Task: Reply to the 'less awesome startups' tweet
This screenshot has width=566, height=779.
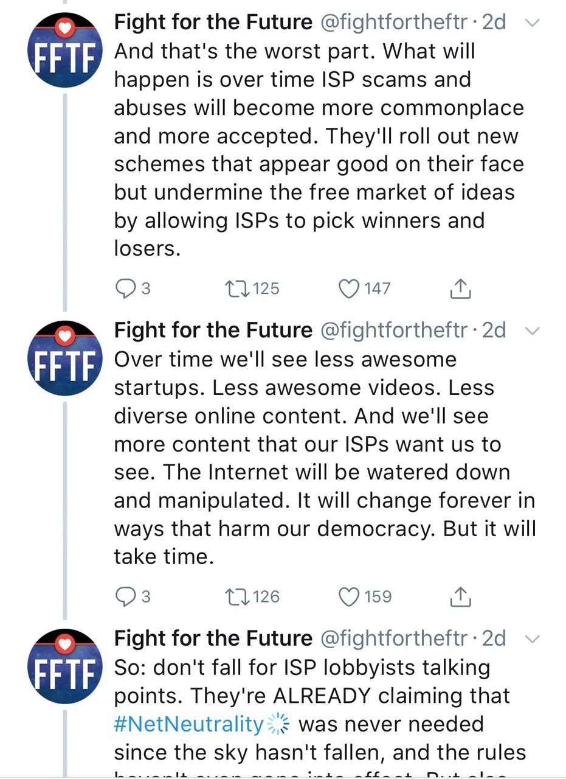Action: pyautogui.click(x=125, y=596)
